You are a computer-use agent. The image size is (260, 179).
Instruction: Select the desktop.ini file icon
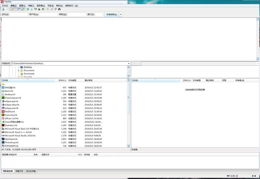(x=3, y=95)
